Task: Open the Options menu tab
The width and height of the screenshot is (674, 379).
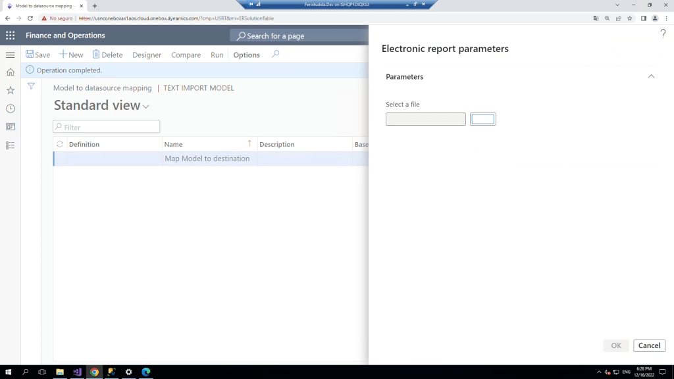Action: [246, 55]
